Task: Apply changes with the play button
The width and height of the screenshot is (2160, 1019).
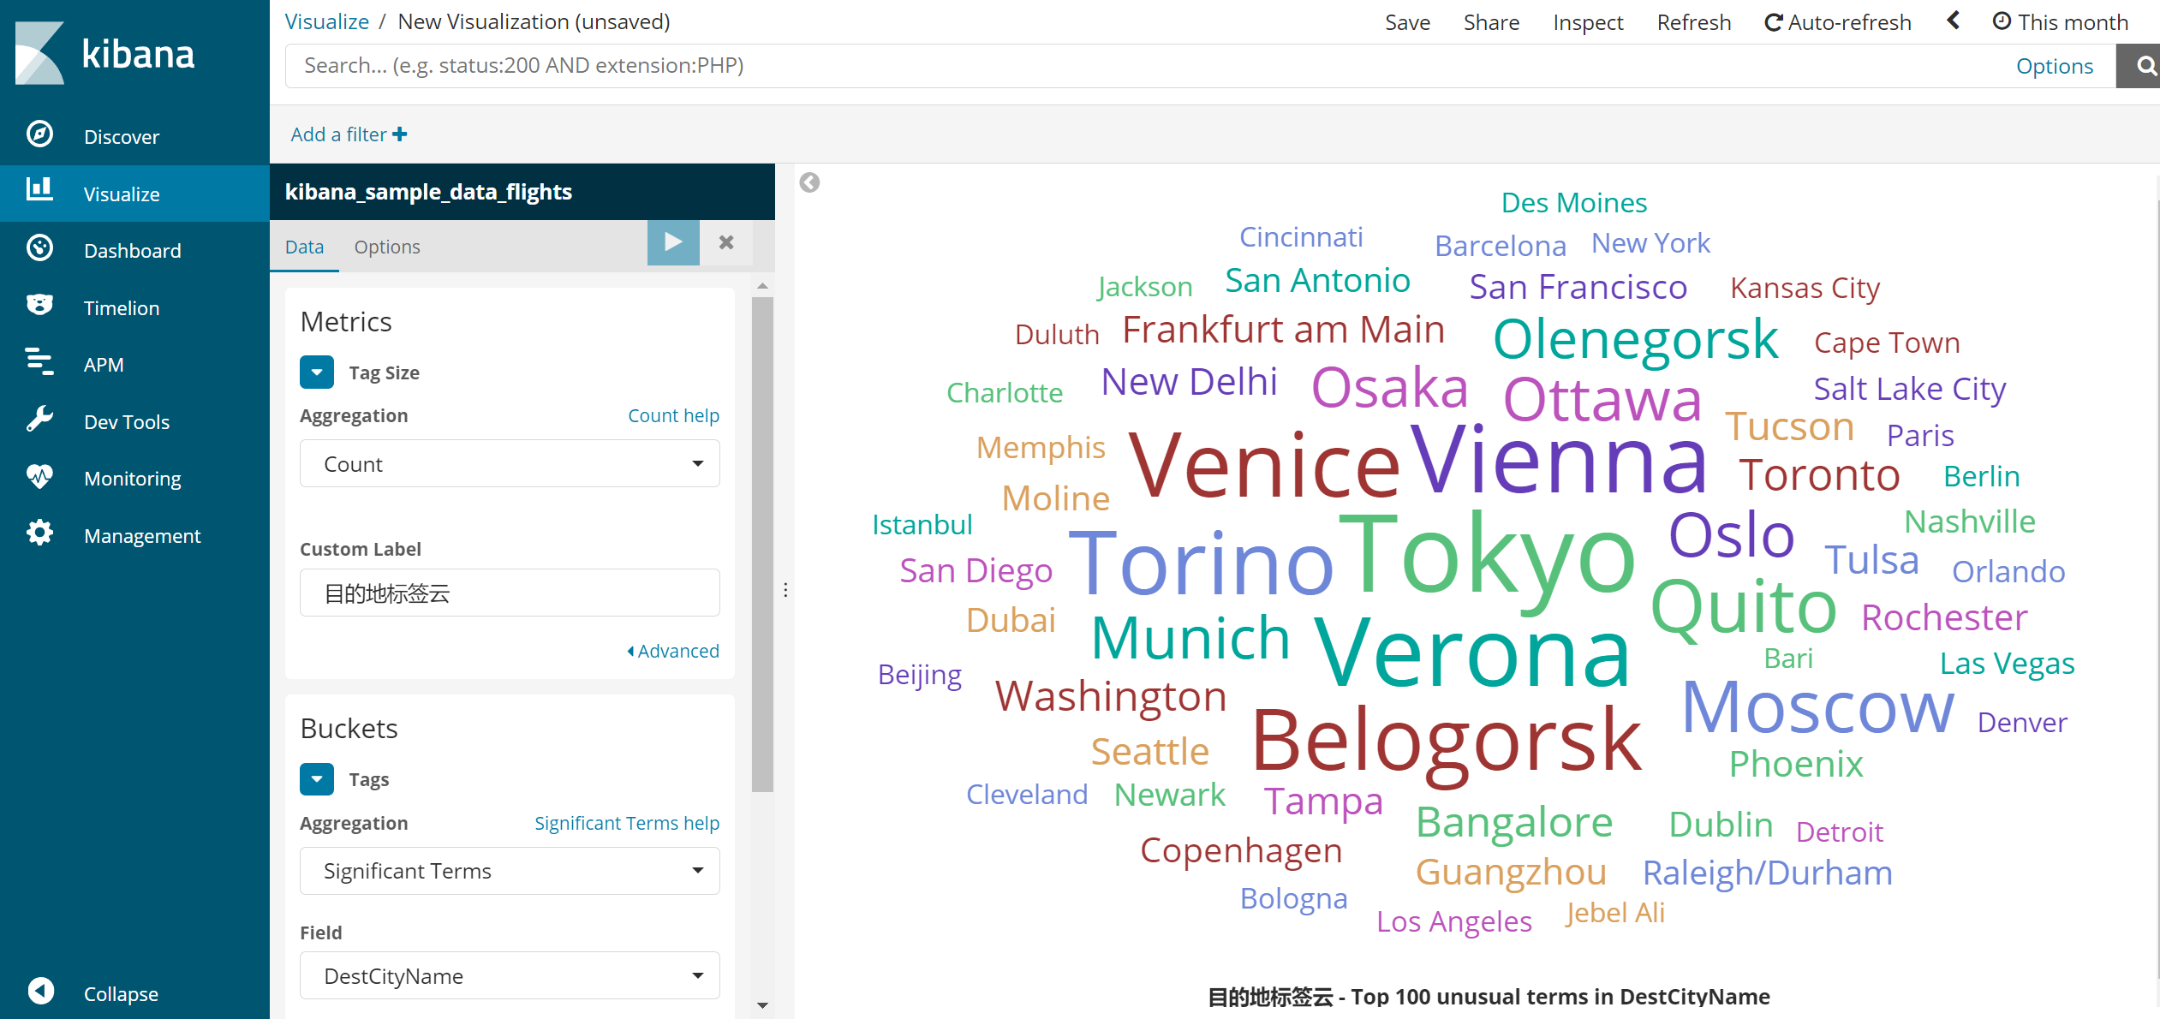Action: pos(673,242)
